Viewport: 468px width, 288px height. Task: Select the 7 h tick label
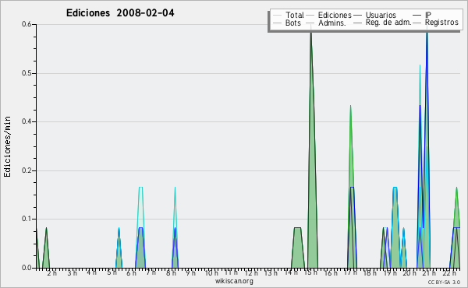[x=151, y=272]
